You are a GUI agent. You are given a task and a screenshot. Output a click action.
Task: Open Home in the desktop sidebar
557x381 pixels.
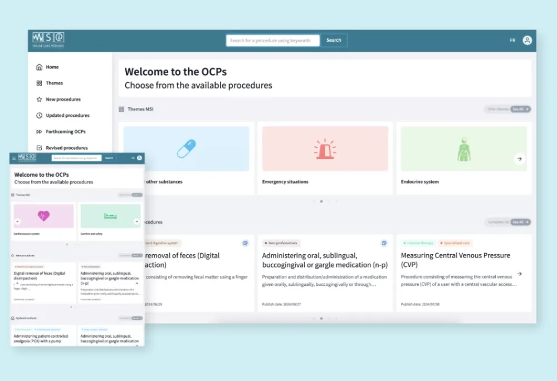[x=47, y=67]
